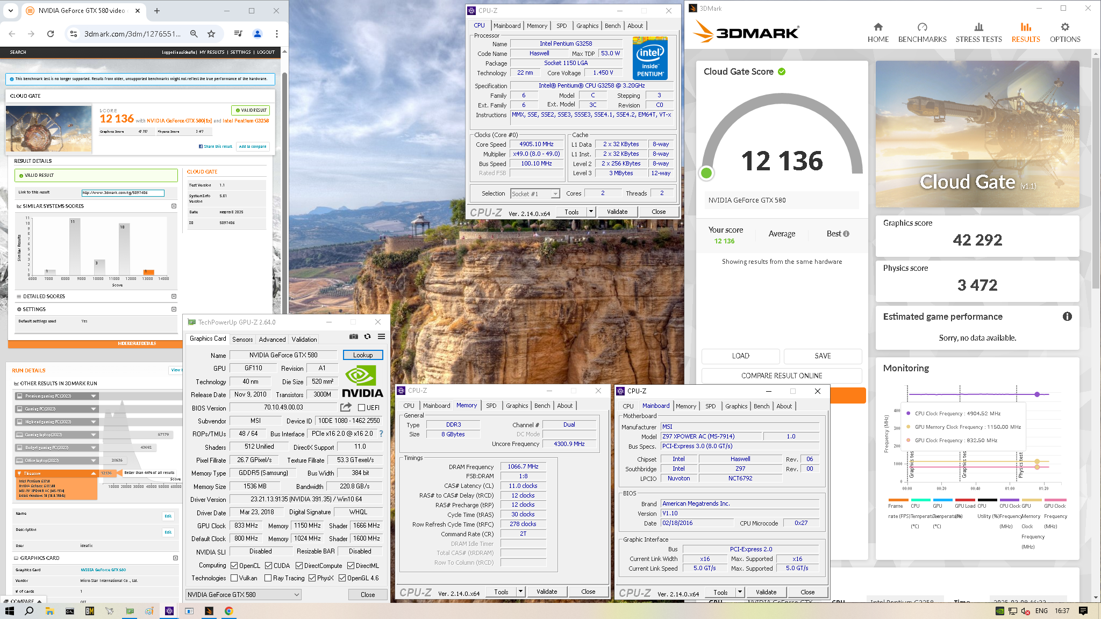Open Chrome media control icon in toolbar

(x=238, y=34)
